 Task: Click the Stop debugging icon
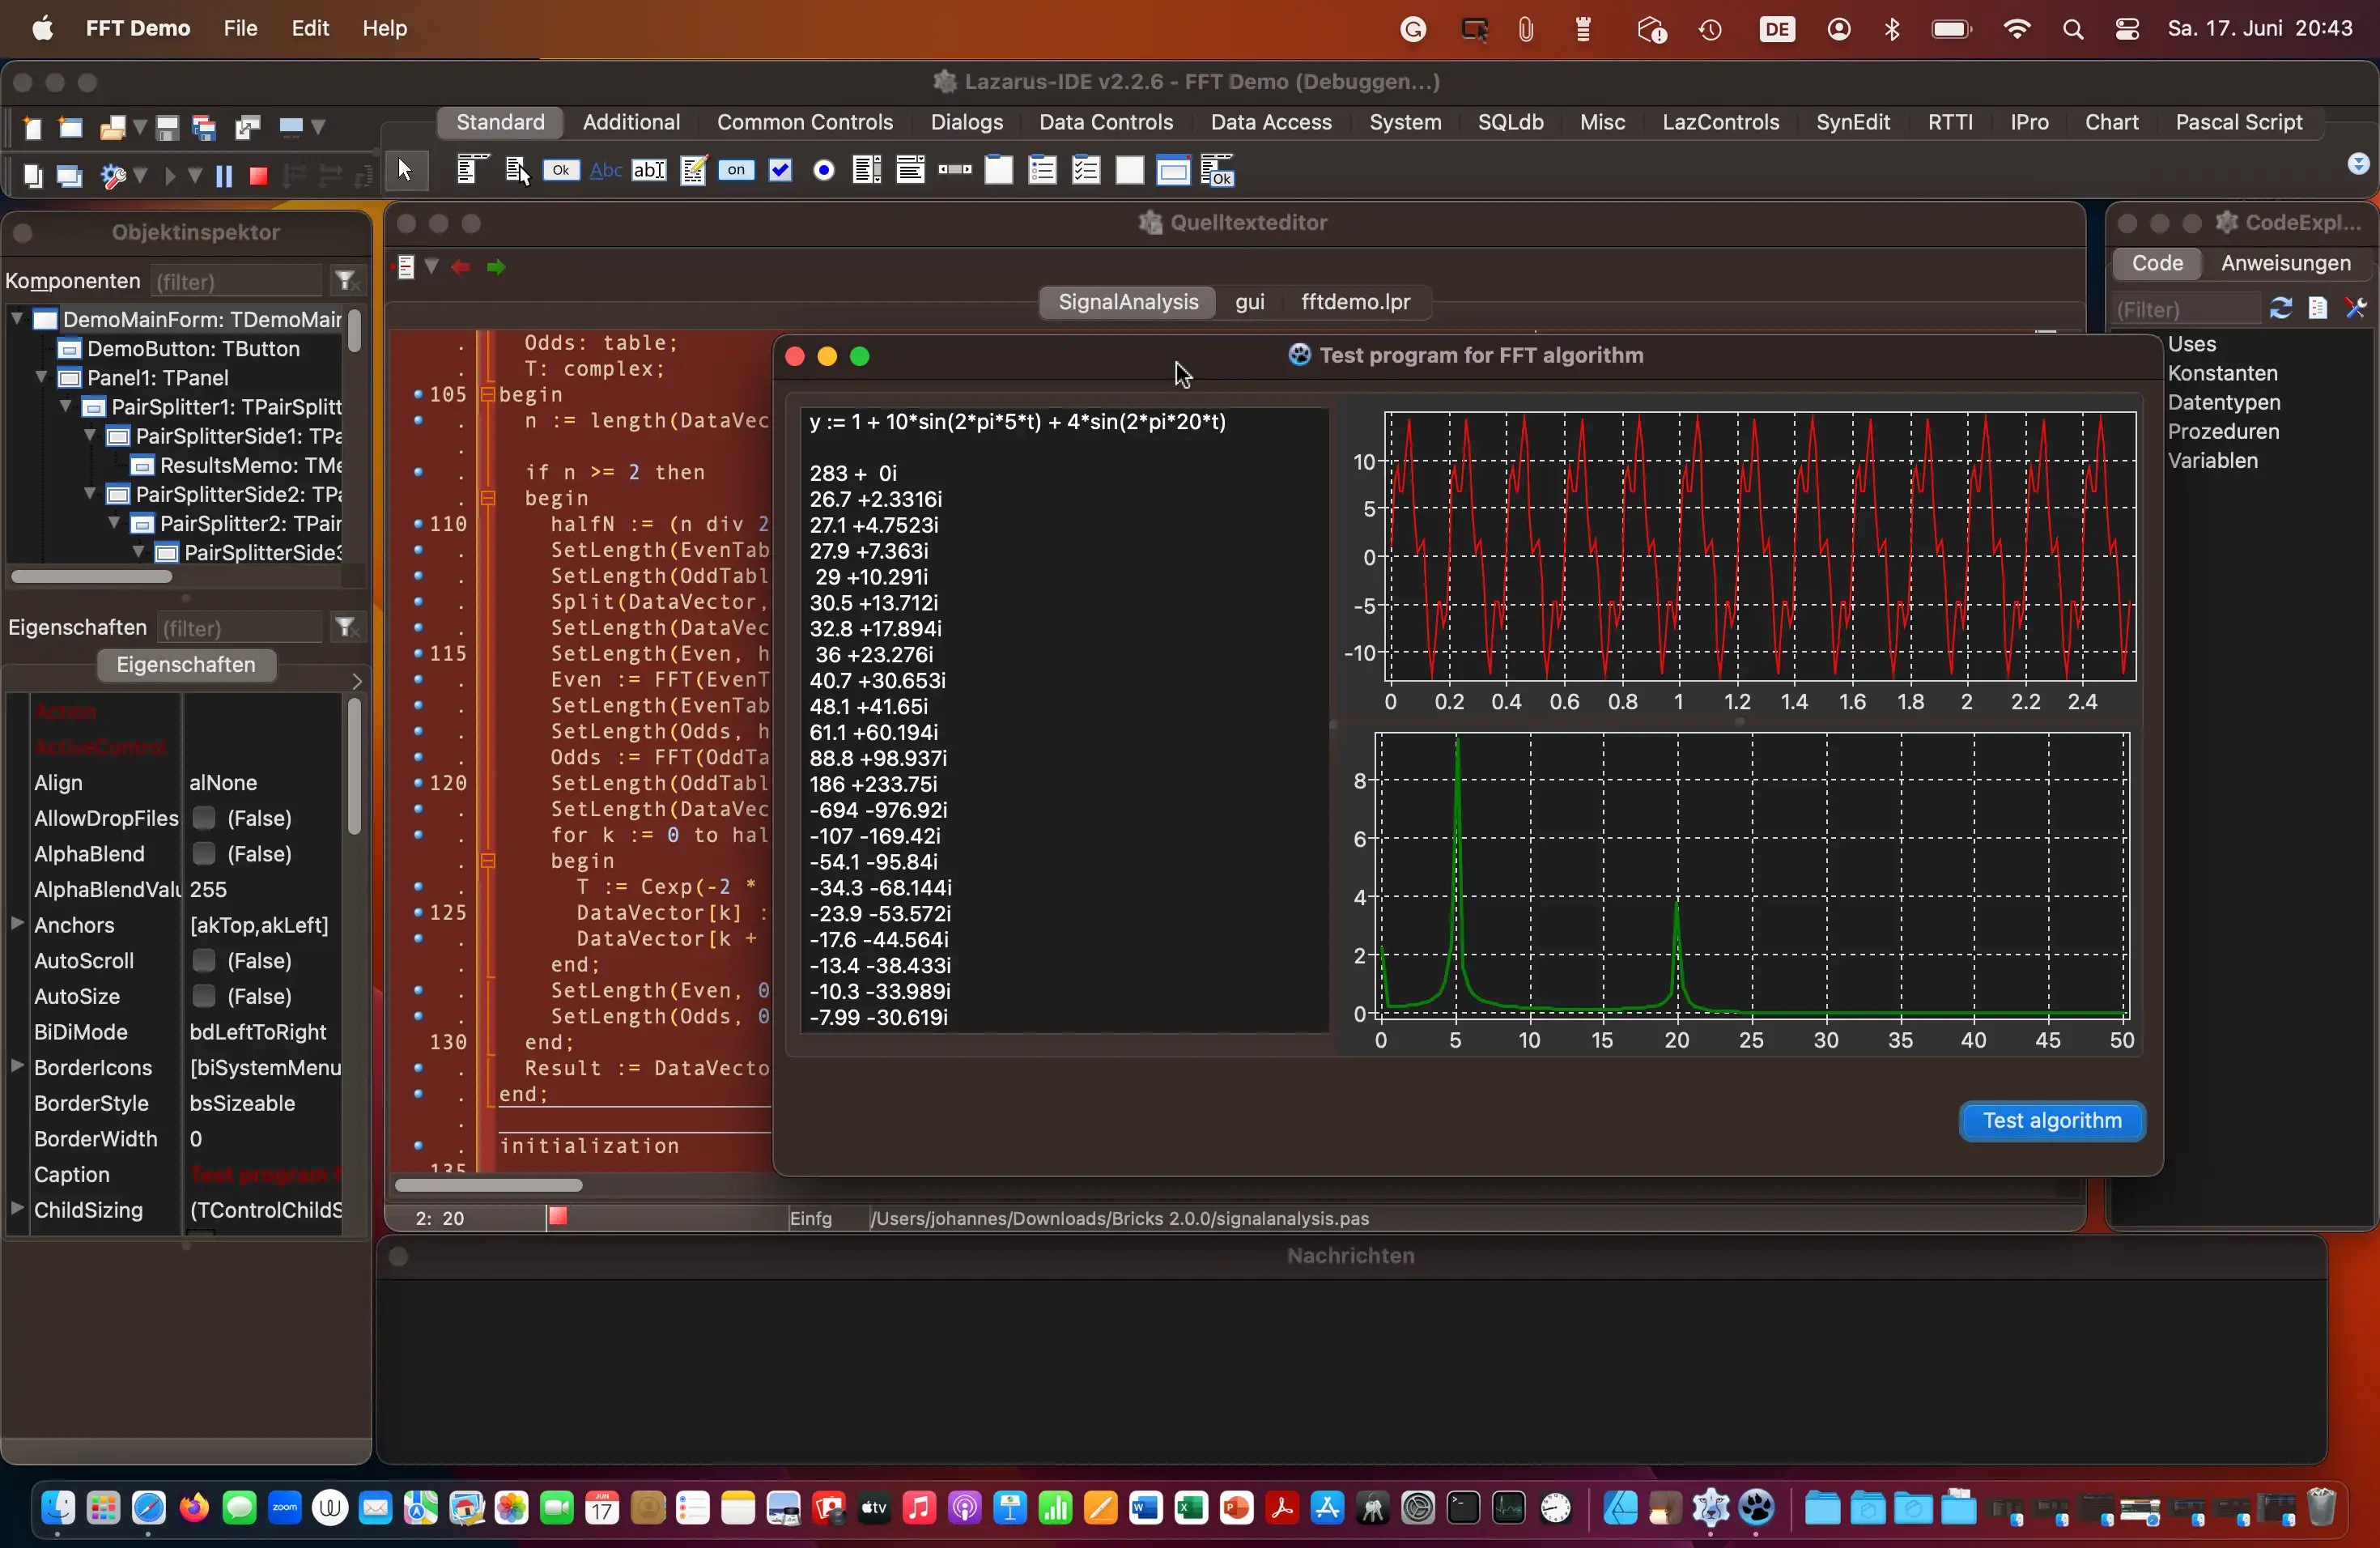255,172
